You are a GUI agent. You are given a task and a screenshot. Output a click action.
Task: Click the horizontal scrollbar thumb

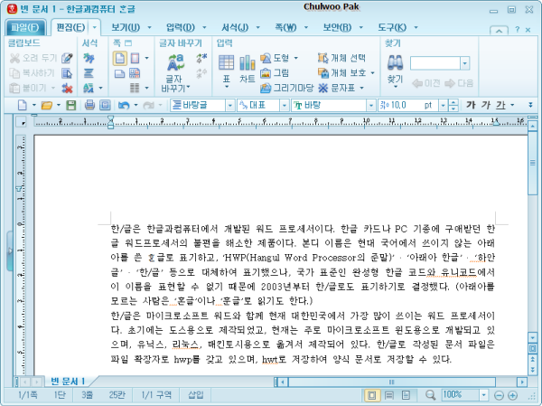coord(392,382)
